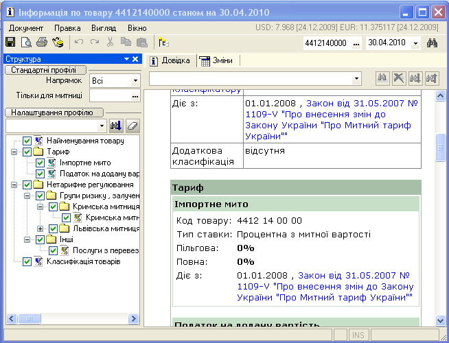Collapse the Нетарифне регулювання tree node
The image size is (449, 343).
[x=14, y=185]
